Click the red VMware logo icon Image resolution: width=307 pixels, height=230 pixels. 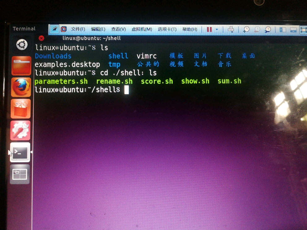click(63, 29)
